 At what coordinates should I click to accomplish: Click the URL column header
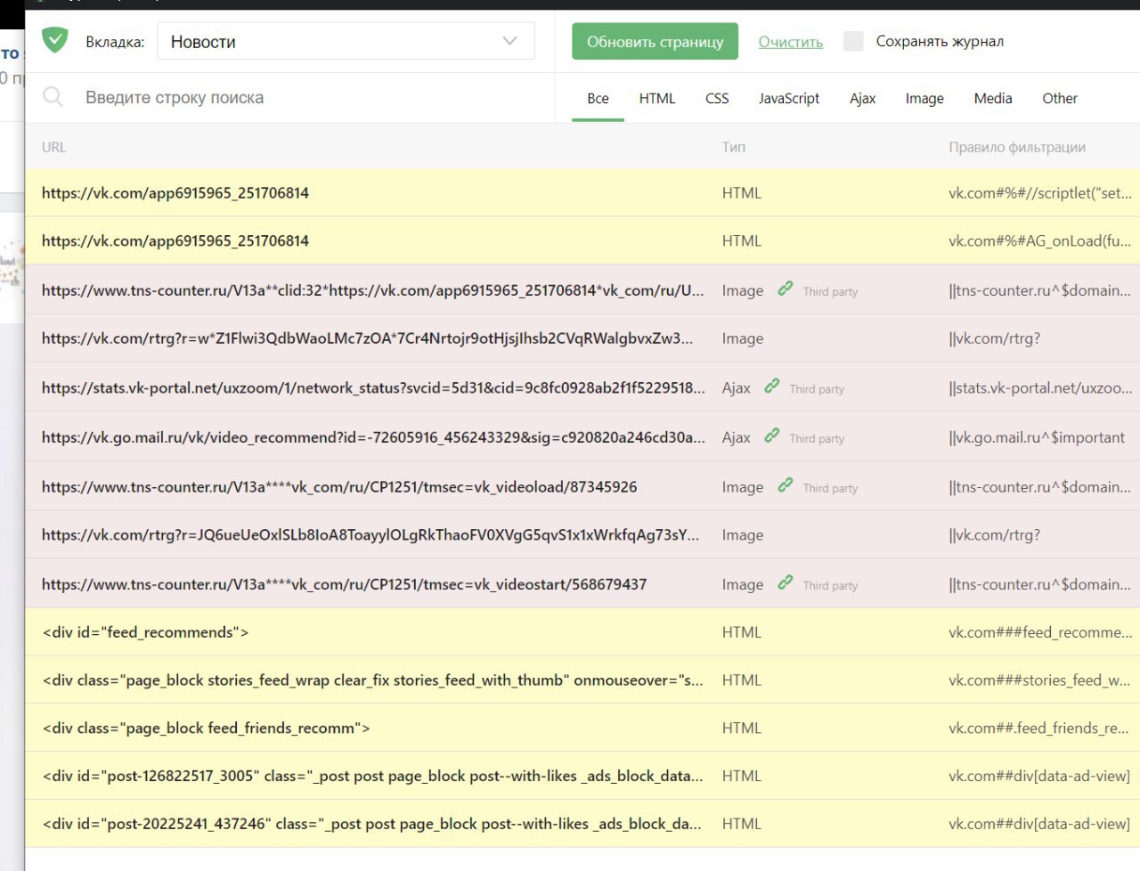54,147
